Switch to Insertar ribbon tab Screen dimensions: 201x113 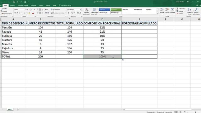tap(12, 6)
